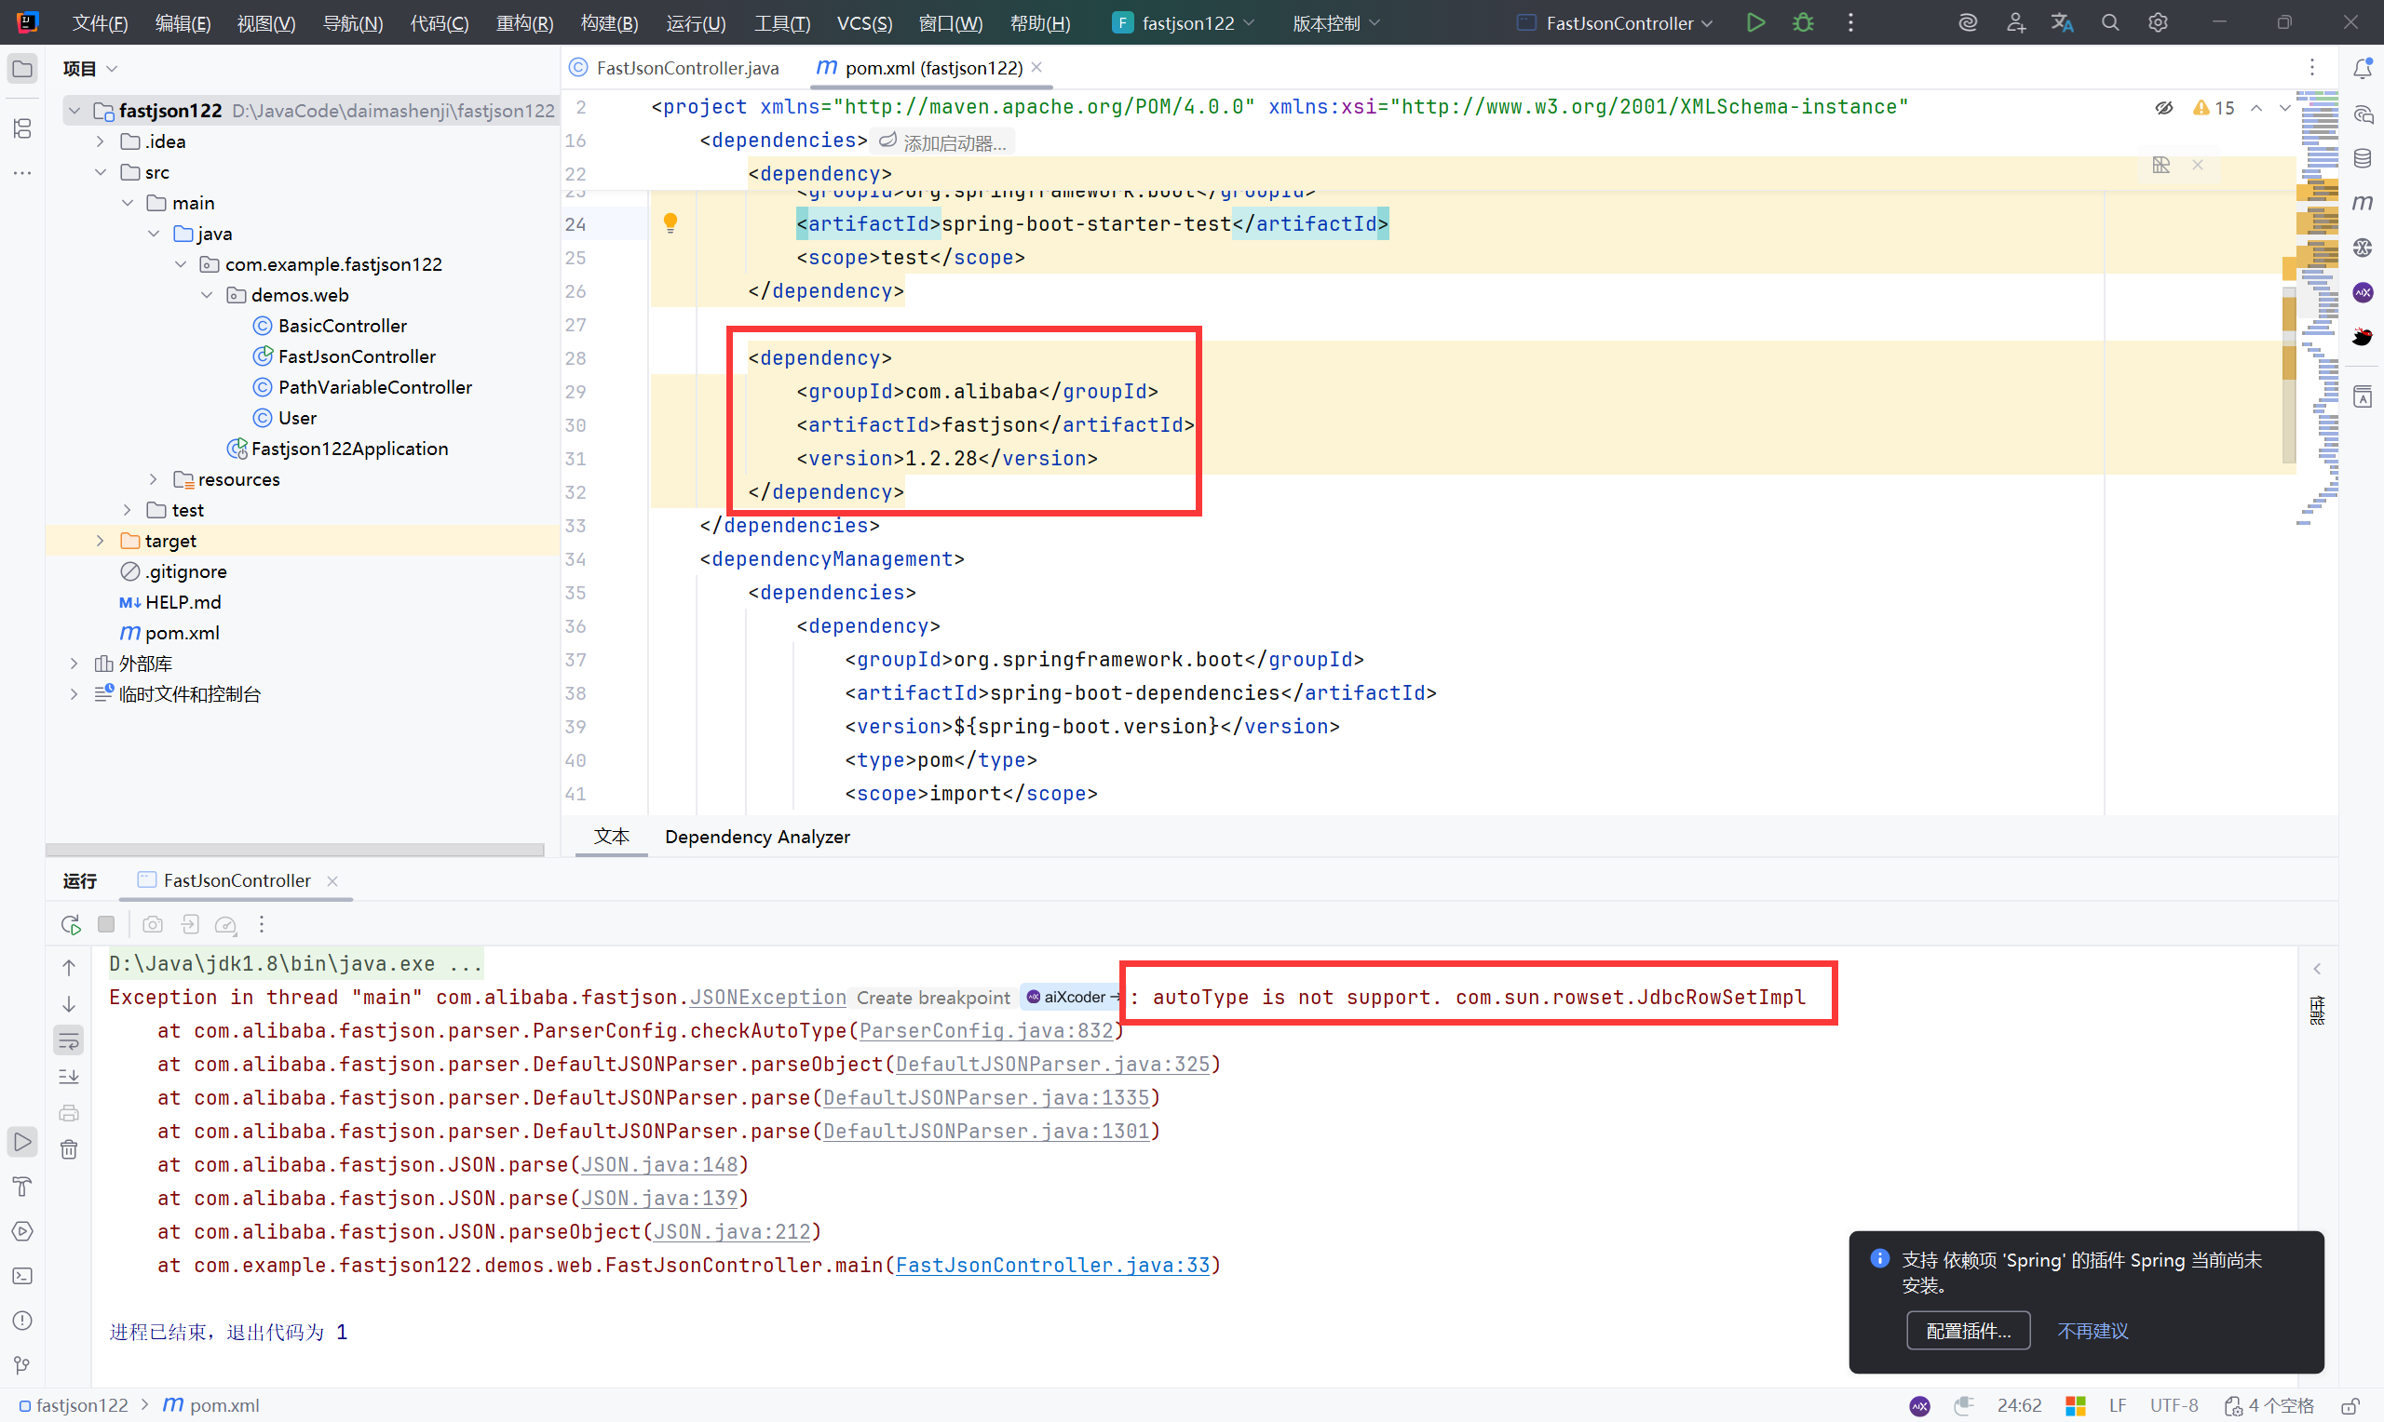Toggle soft-wrap in the run console
This screenshot has height=1422, width=2384.
tap(69, 1040)
